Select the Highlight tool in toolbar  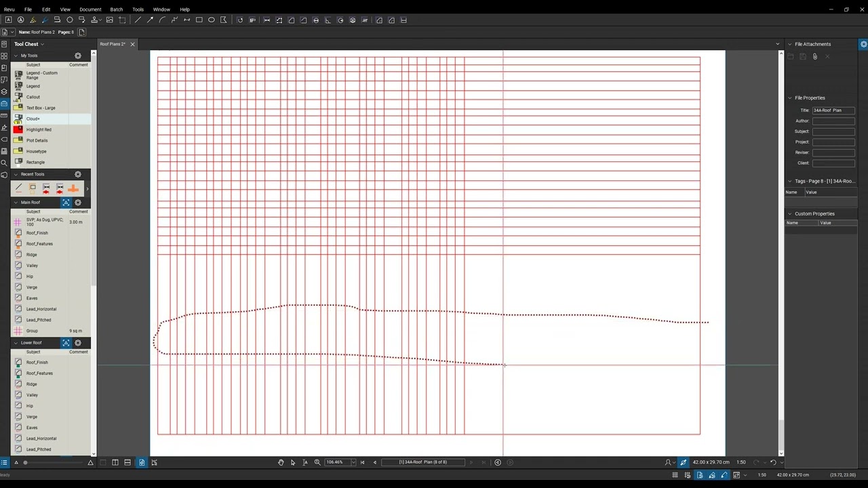33,20
